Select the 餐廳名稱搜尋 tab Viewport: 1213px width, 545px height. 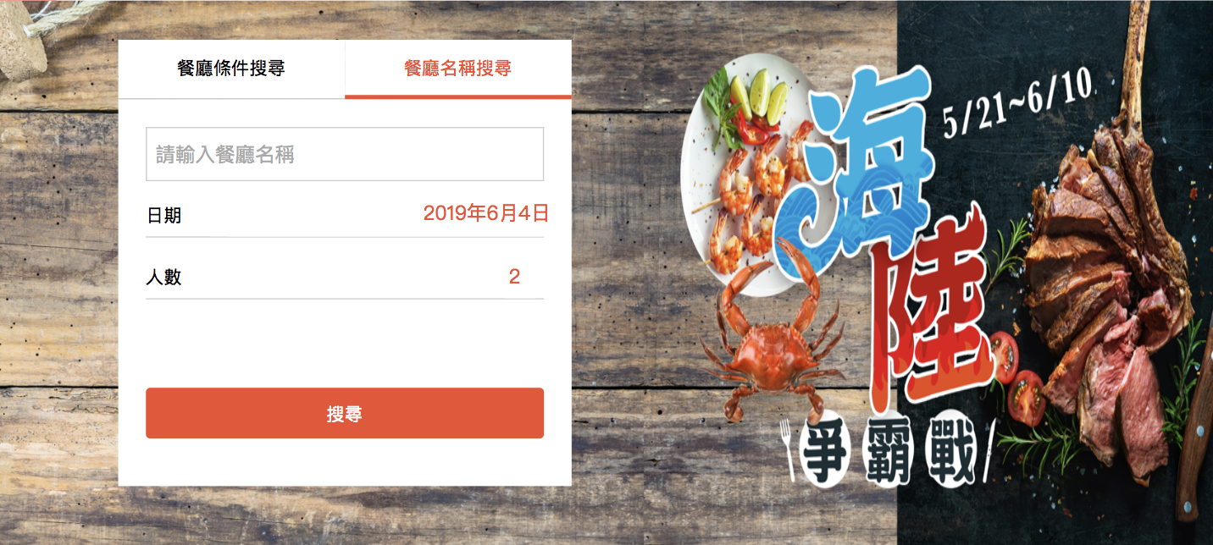click(x=458, y=69)
